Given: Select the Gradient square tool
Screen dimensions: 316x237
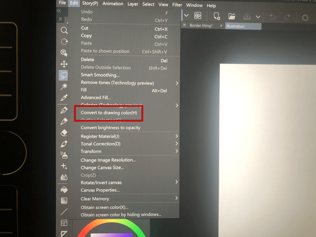Looking at the screenshot, I should (x=64, y=201).
